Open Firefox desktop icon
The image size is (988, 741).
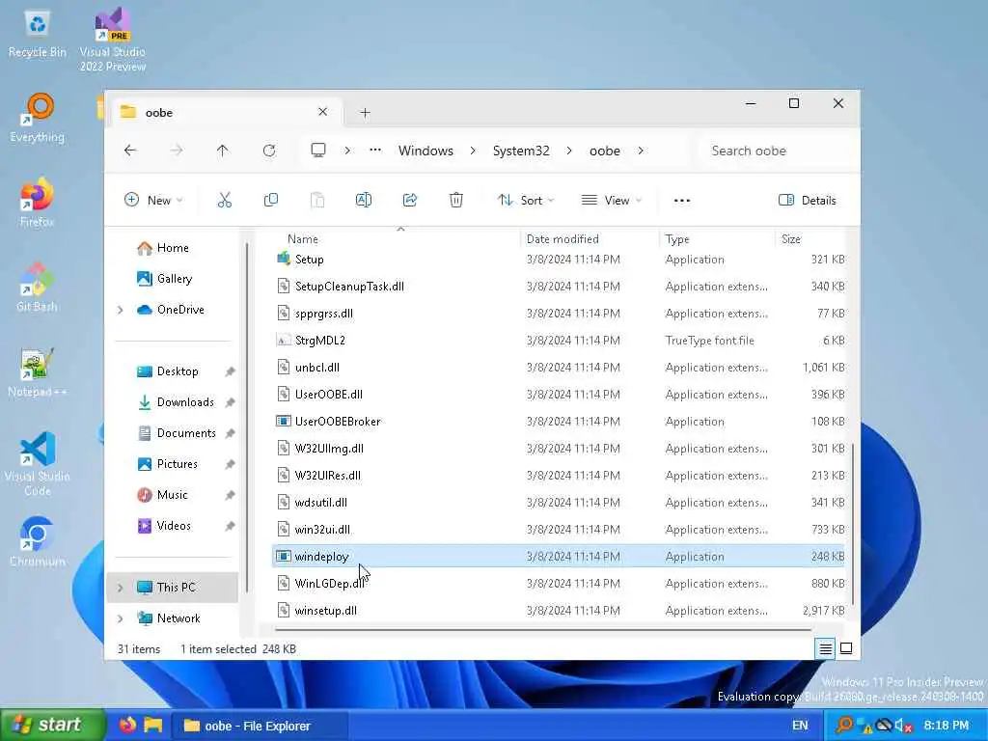[x=38, y=203]
